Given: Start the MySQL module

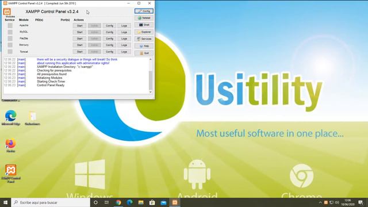Looking at the screenshot, I should (x=79, y=32).
